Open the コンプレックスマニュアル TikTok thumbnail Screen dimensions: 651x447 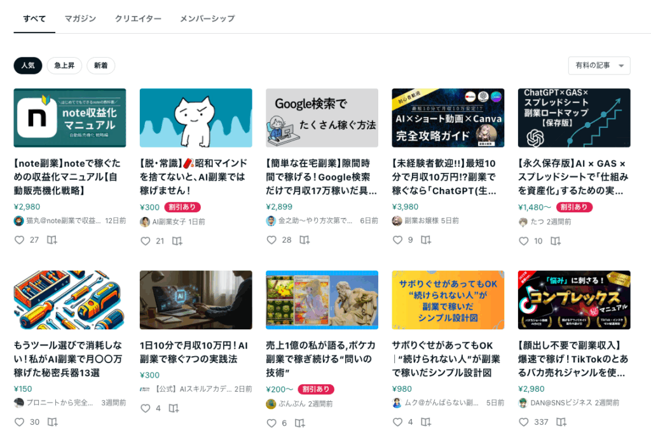pos(574,300)
